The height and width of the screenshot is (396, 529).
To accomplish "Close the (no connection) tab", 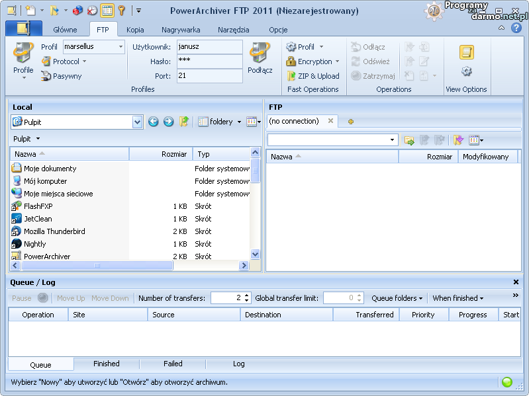I will (x=330, y=121).
